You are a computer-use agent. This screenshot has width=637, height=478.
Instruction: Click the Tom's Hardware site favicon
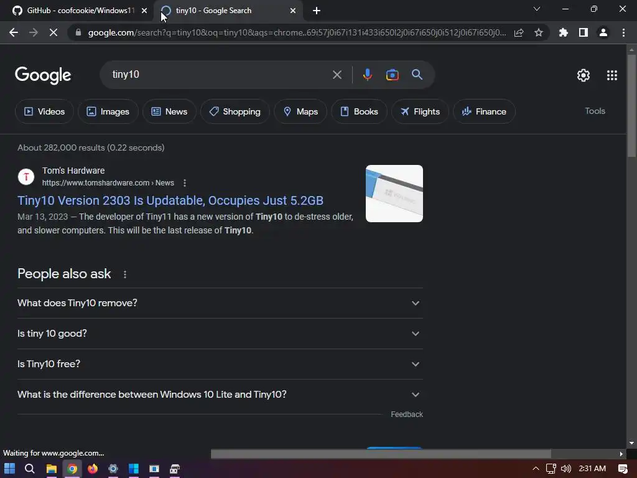pyautogui.click(x=26, y=177)
